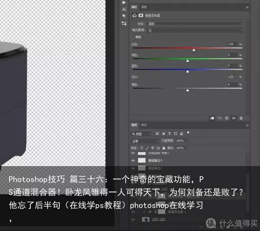Image resolution: width=260 pixels, height=231 pixels.
Task: Reset adjustment to default values
Action: coord(227,118)
